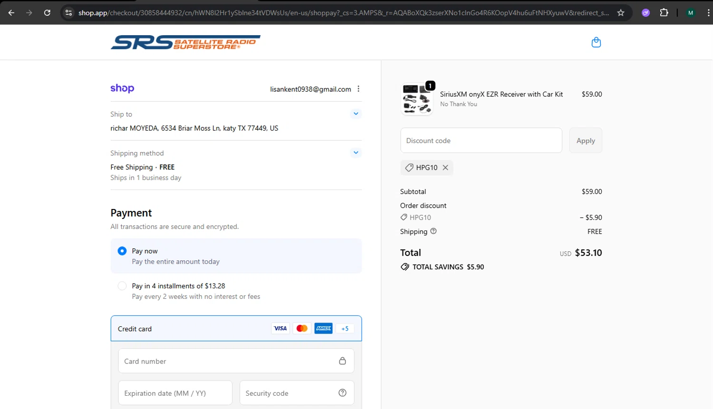The image size is (713, 409).
Task: Select the Pay now option
Action: [122, 251]
